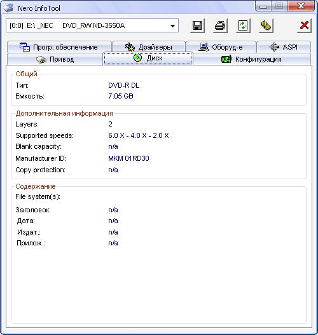318x335 pixels.
Task: Minimize the Nero InfoTool window
Action: tap(263, 6)
